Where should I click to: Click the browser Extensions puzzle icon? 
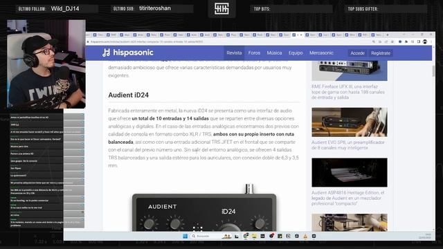coord(406,41)
